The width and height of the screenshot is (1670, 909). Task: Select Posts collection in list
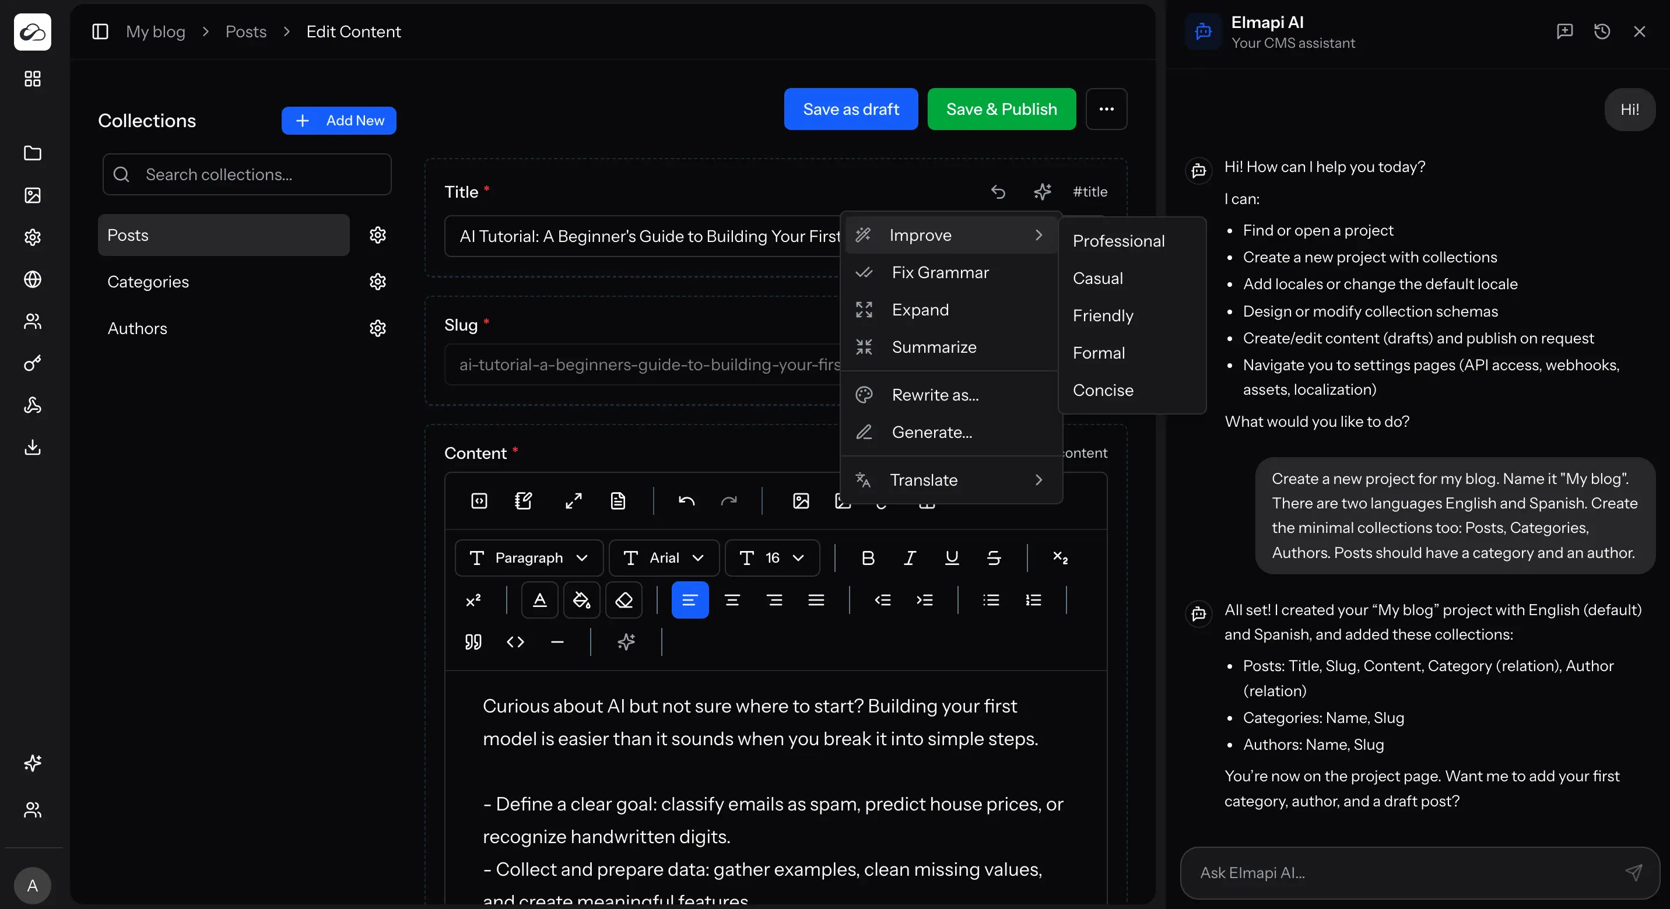coord(224,235)
